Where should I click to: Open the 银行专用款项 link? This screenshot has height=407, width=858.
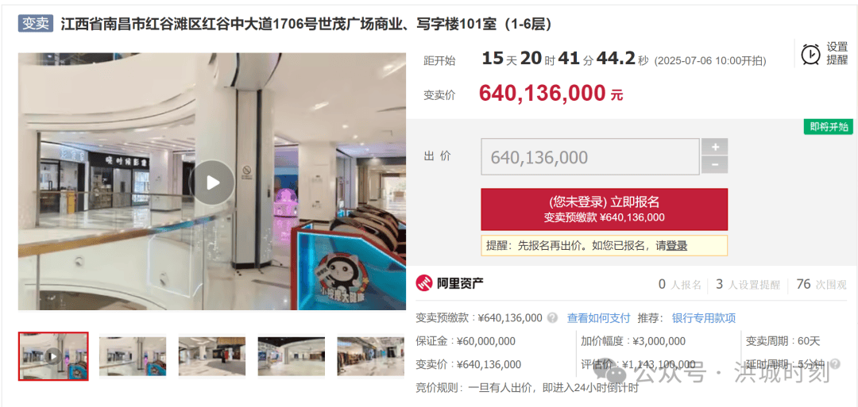(x=704, y=318)
